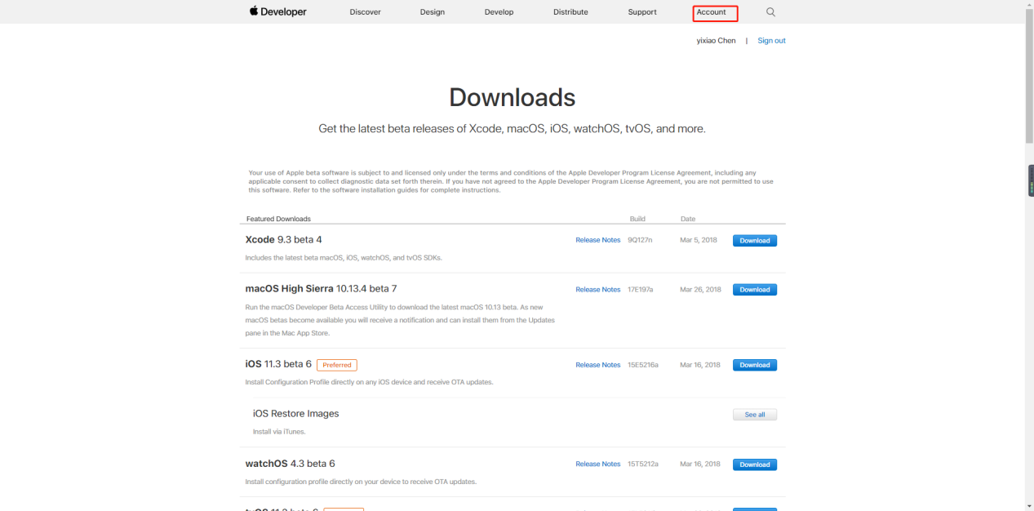Image resolution: width=1034 pixels, height=511 pixels.
Task: Click build number 15E5216a
Action: click(643, 365)
